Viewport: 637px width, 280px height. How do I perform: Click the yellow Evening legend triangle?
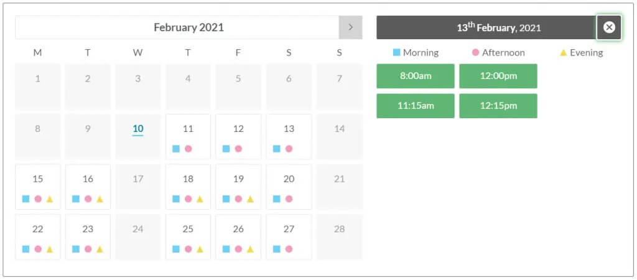click(564, 53)
